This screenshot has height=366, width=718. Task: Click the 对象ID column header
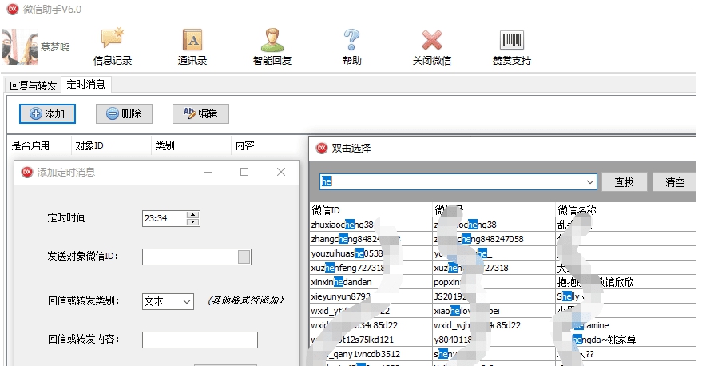111,145
